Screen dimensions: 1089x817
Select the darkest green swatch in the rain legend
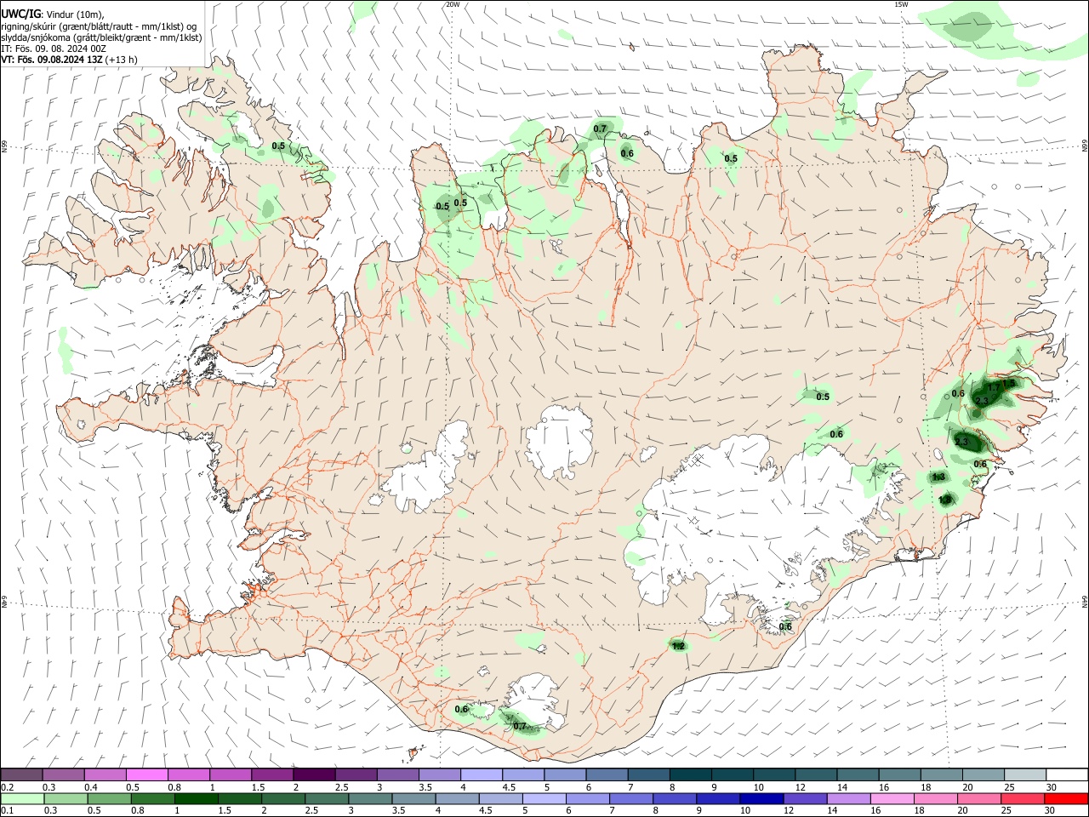(197, 798)
